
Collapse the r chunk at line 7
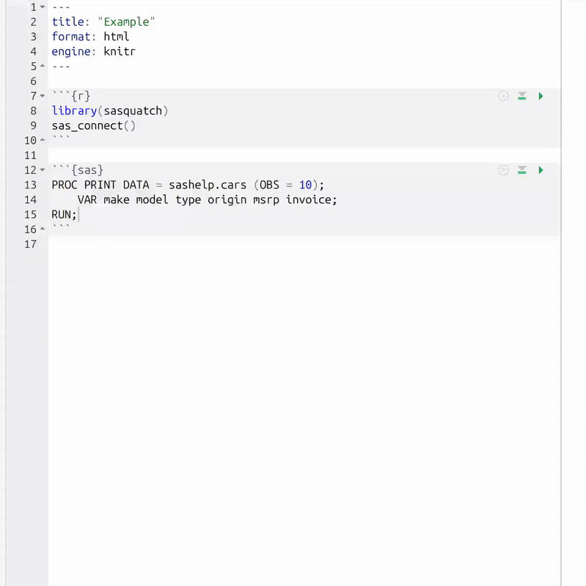point(43,96)
